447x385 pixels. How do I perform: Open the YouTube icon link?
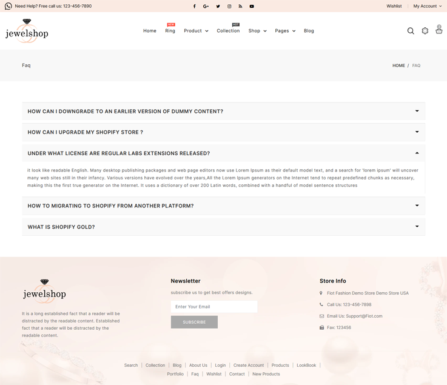252,6
